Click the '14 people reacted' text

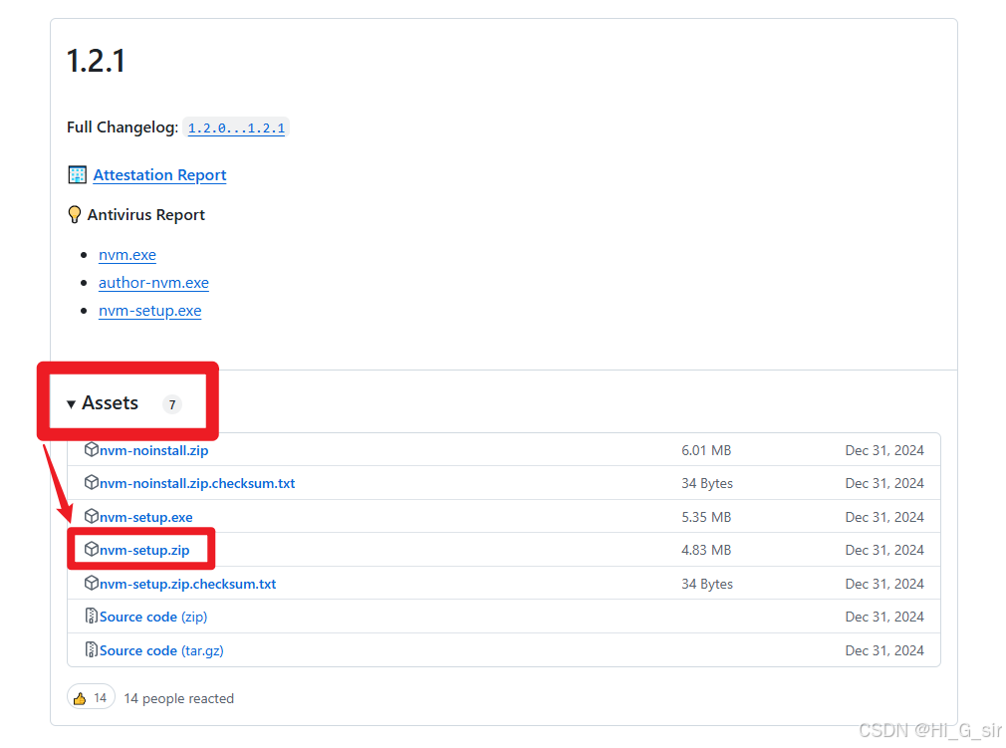[x=178, y=698]
